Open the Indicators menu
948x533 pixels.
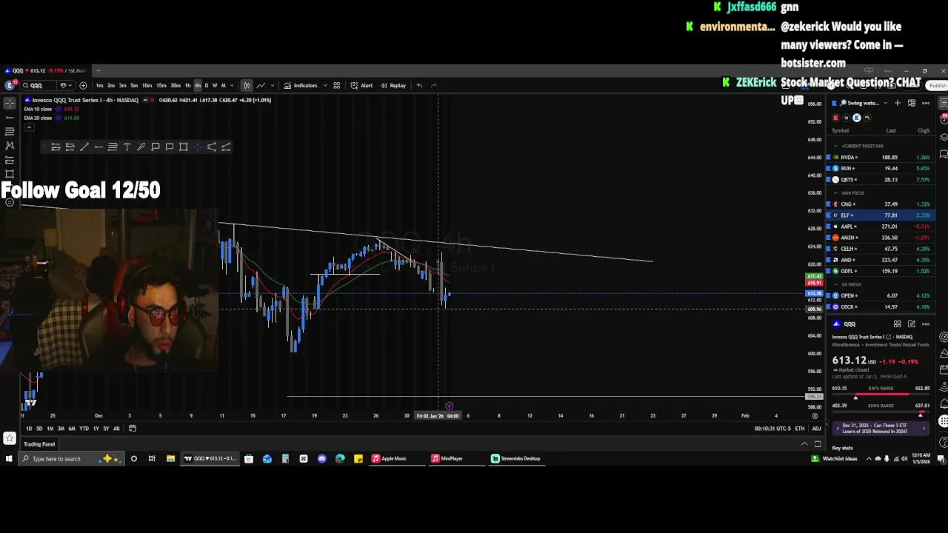pos(301,85)
